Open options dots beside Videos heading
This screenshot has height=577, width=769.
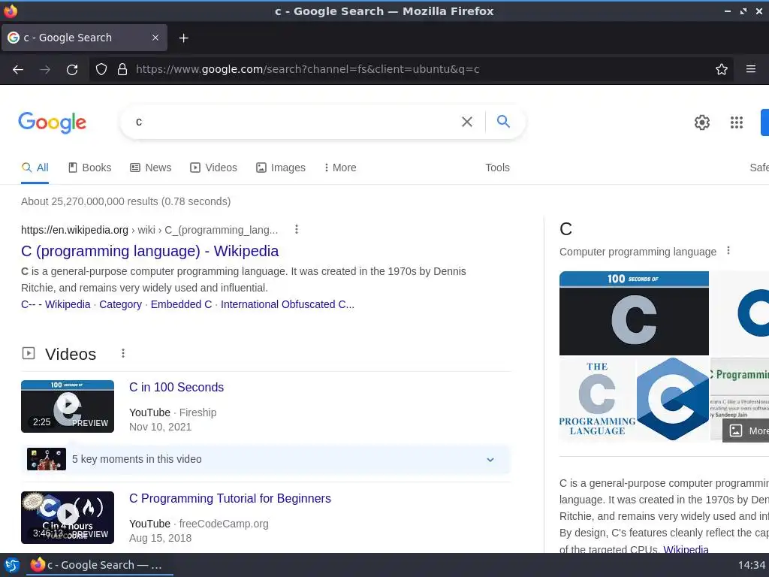(123, 353)
